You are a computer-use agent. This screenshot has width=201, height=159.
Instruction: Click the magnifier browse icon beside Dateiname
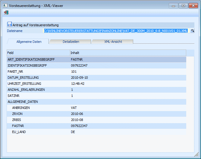point(192,31)
